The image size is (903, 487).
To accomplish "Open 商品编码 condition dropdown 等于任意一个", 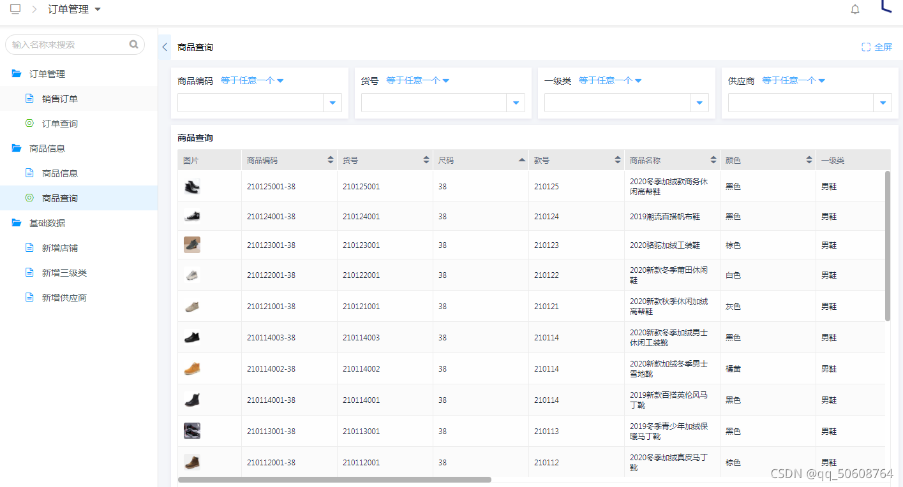I will coord(252,81).
